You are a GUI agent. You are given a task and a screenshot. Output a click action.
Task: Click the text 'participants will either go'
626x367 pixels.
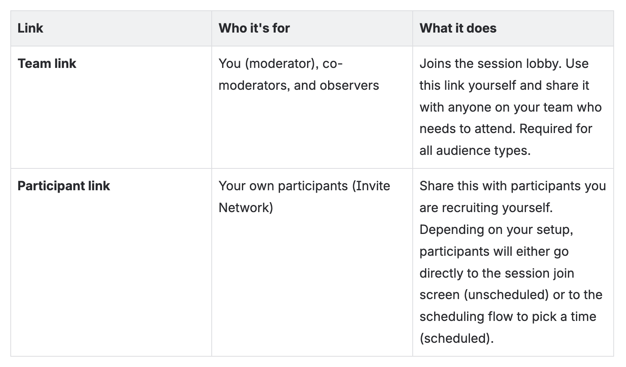pyautogui.click(x=494, y=251)
